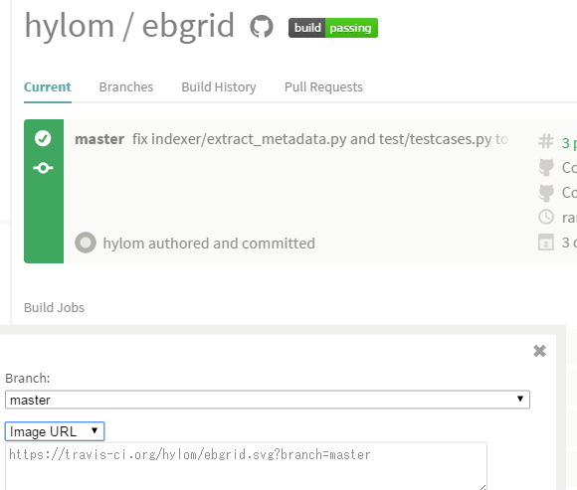Open the Pull Requests tab
Screen dimensions: 577x490
coord(324,87)
